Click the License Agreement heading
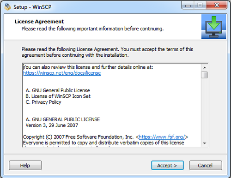This screenshot has height=178, width=231. (x=39, y=21)
